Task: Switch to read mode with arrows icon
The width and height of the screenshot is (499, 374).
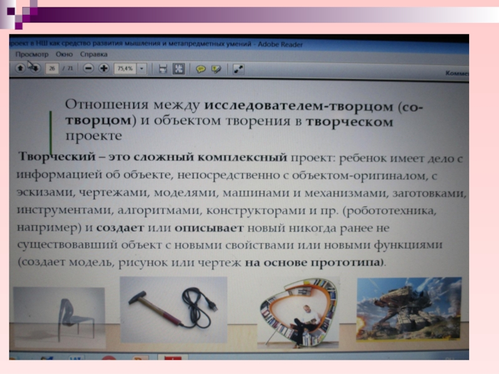Action: 240,69
